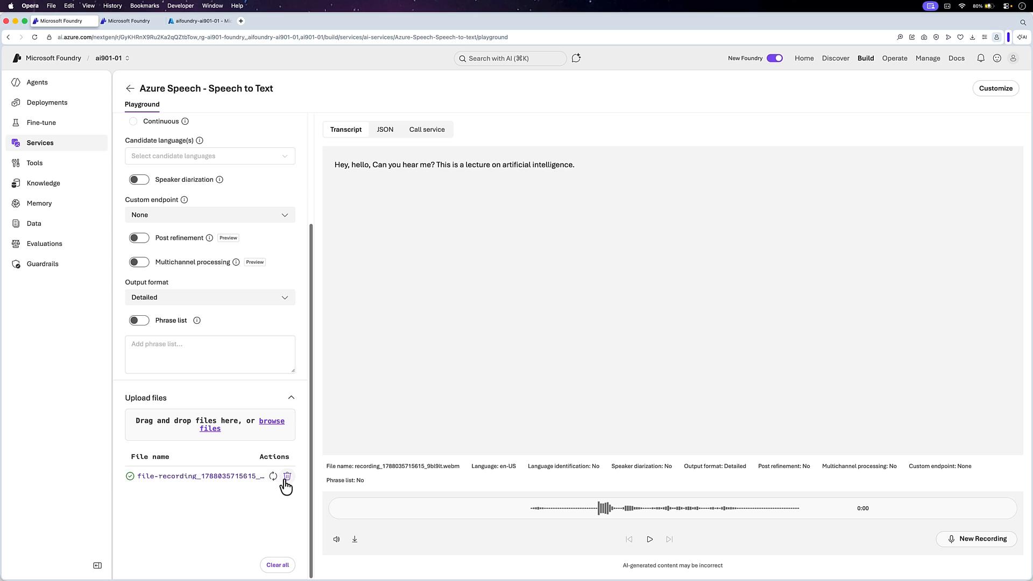Open feedback smiley icon in header
1033x581 pixels.
[997, 58]
